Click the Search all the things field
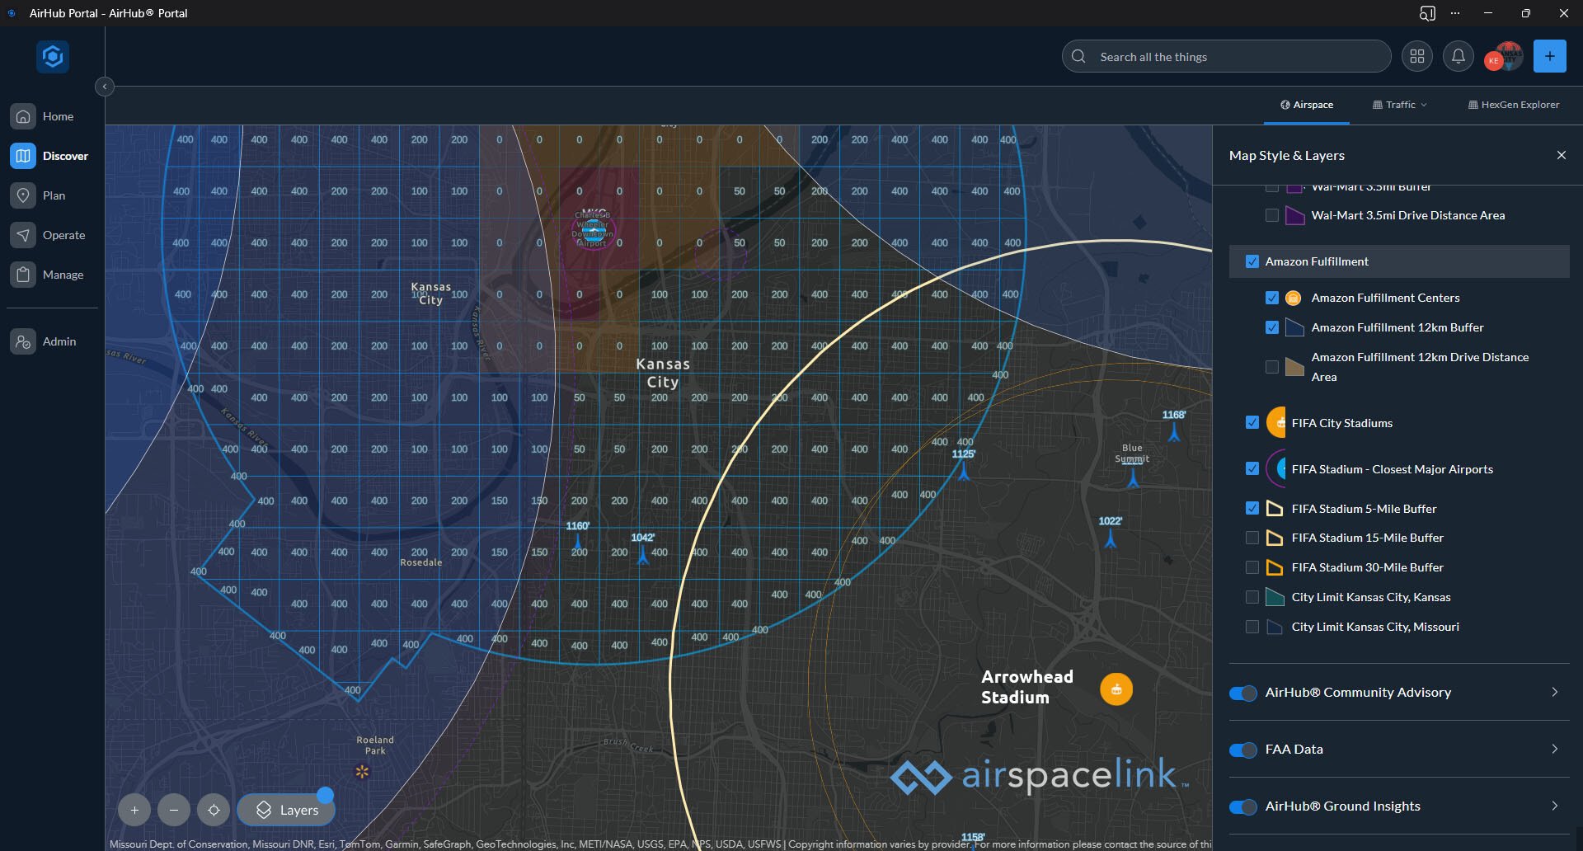The image size is (1583, 851). [x=1227, y=57]
